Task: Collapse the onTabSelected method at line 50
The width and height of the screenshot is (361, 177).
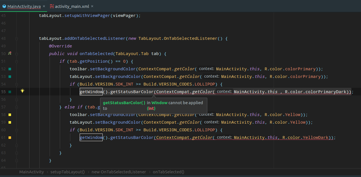Action: 16,54
